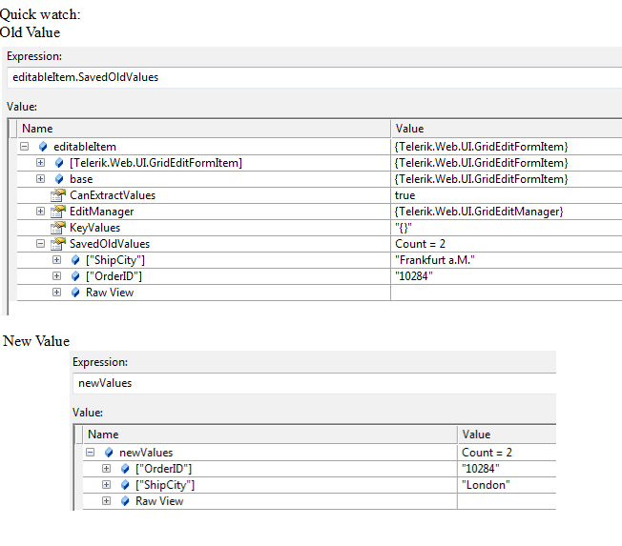Click the newValues expression field
The image size is (622, 546).
point(315,383)
